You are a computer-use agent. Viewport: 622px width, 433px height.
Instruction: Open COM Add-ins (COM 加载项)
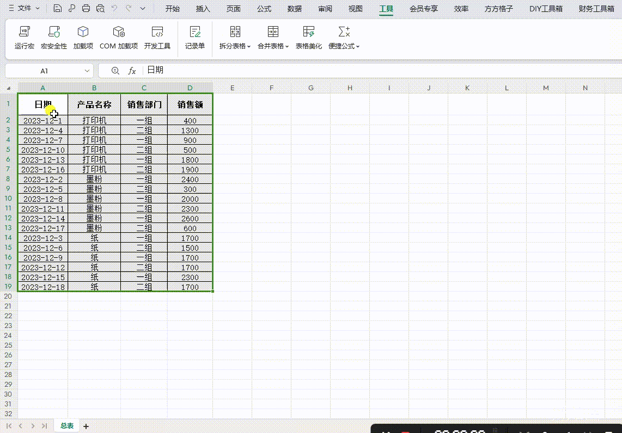[119, 38]
